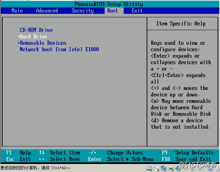Click the PhoenixBIOS Setup Utility title
The height and width of the screenshot is (172, 220).
coord(108,4)
